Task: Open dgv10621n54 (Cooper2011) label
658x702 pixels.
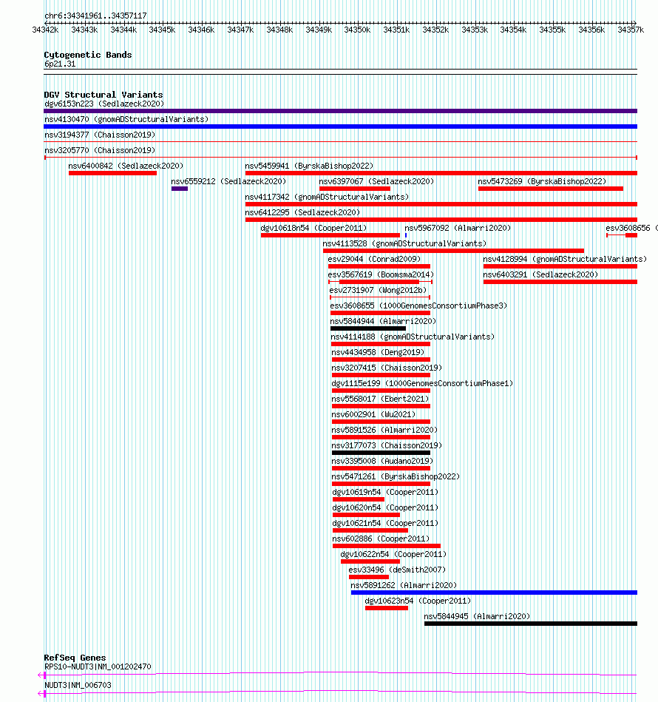Action: point(385,523)
